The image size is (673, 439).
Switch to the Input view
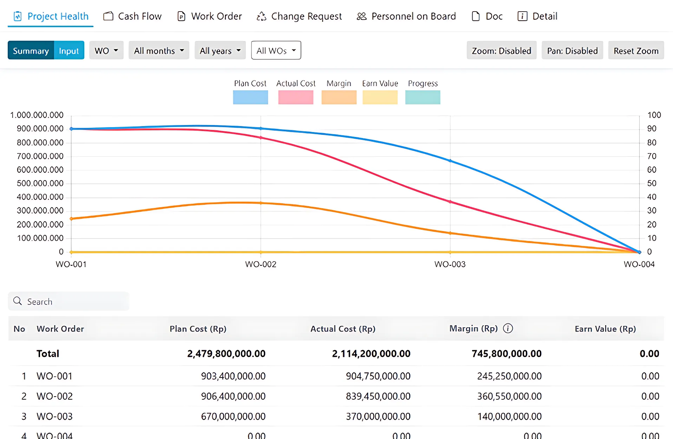pyautogui.click(x=69, y=51)
